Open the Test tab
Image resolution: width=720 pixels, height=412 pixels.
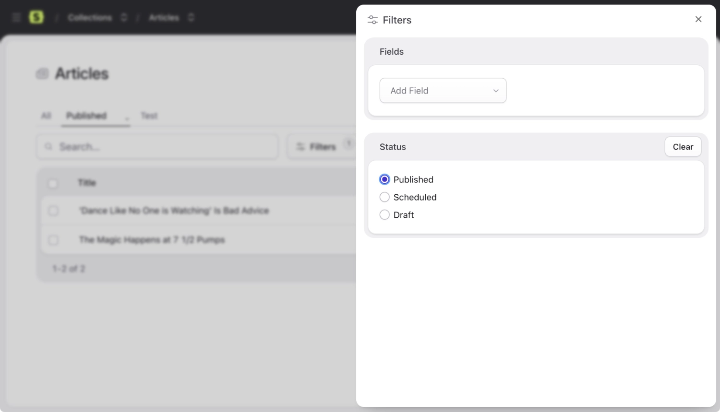click(x=149, y=115)
